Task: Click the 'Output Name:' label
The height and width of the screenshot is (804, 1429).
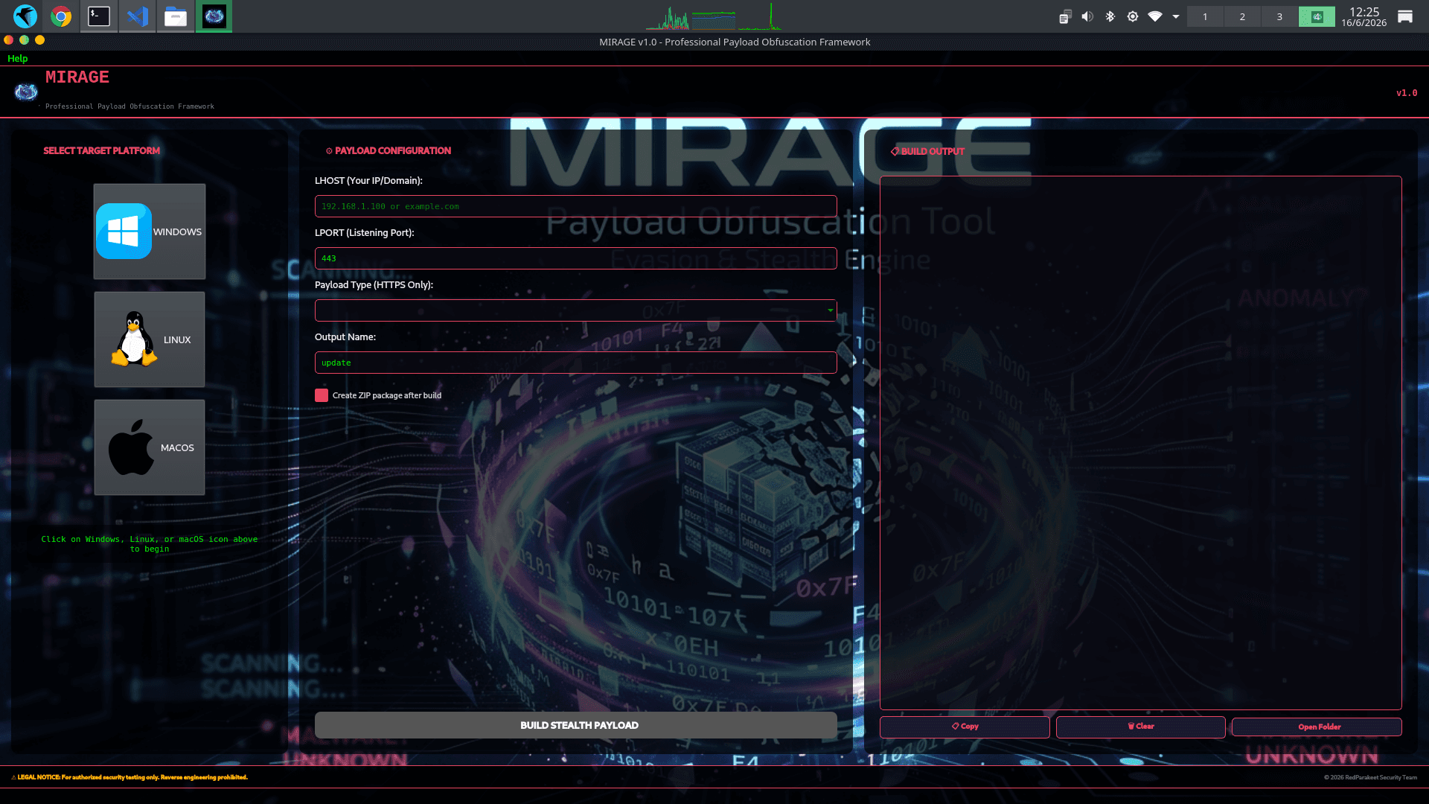Action: tap(345, 336)
